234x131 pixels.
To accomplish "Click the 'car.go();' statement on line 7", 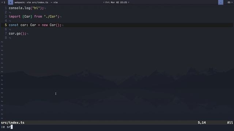I will click(x=18, y=33).
